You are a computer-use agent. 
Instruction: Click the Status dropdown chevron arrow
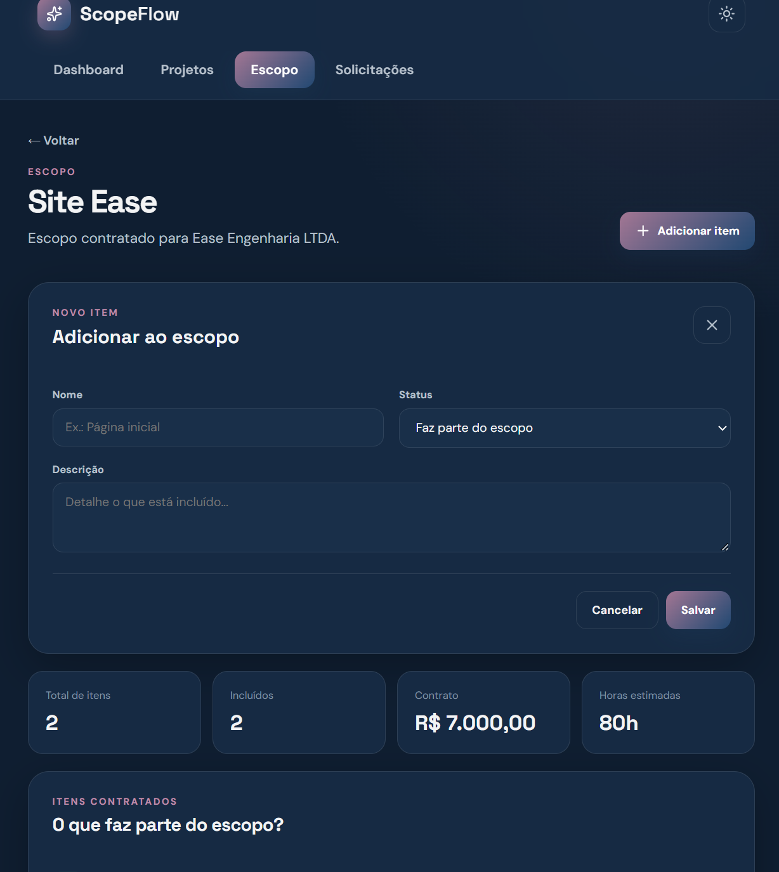(722, 428)
